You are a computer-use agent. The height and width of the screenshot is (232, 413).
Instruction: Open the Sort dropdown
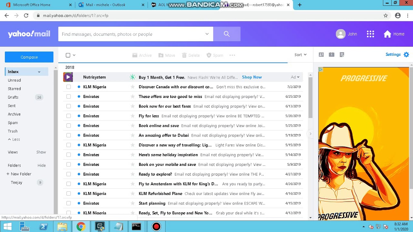[300, 55]
